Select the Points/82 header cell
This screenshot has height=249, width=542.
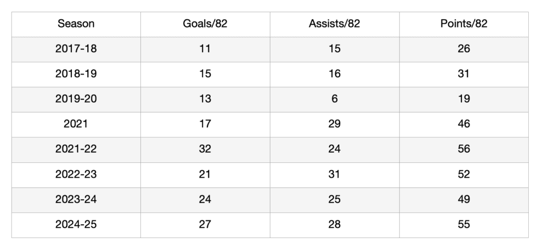click(464, 24)
